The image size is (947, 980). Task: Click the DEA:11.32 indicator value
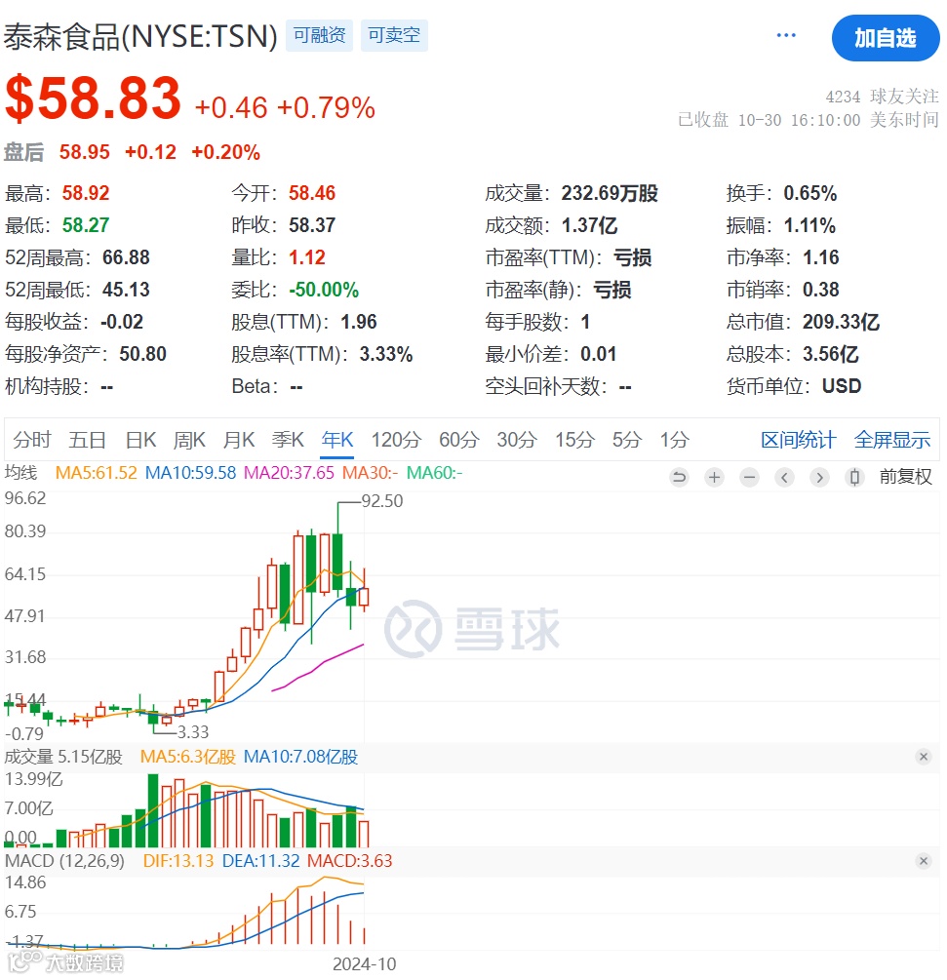[x=260, y=861]
